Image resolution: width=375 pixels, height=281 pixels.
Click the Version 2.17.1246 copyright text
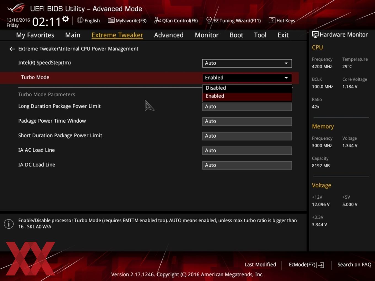tap(187, 274)
